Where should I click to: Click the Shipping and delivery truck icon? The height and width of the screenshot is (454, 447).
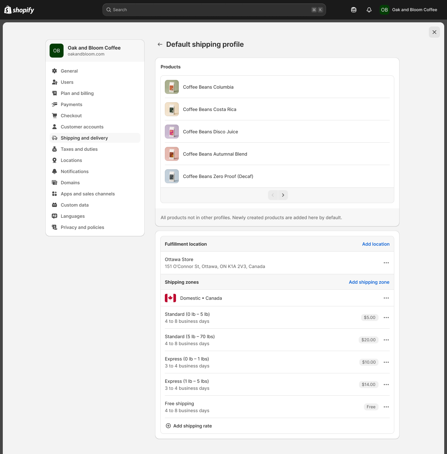pos(54,138)
